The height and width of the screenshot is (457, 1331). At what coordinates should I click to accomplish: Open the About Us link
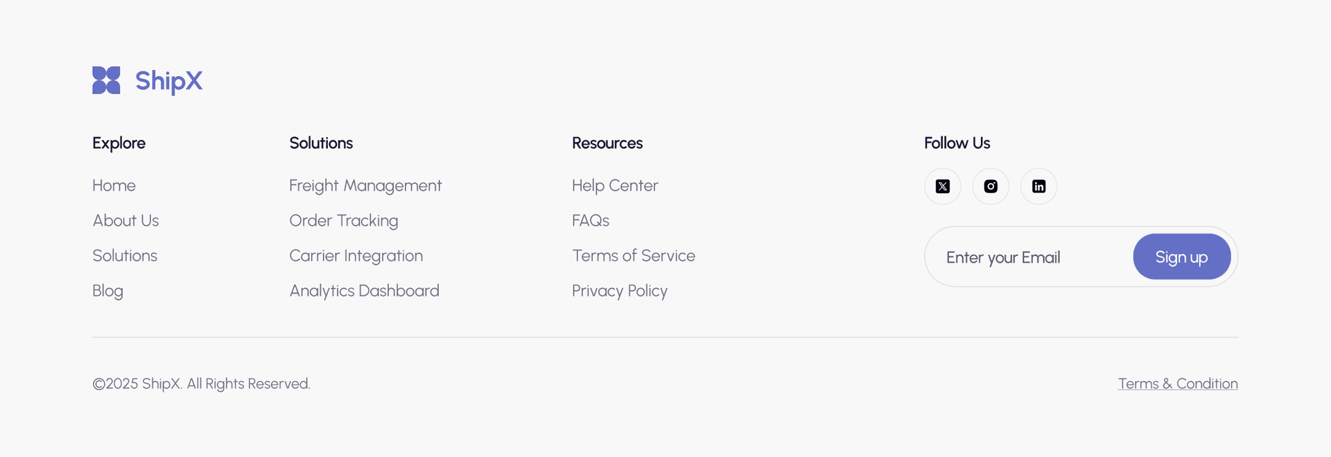tap(125, 220)
